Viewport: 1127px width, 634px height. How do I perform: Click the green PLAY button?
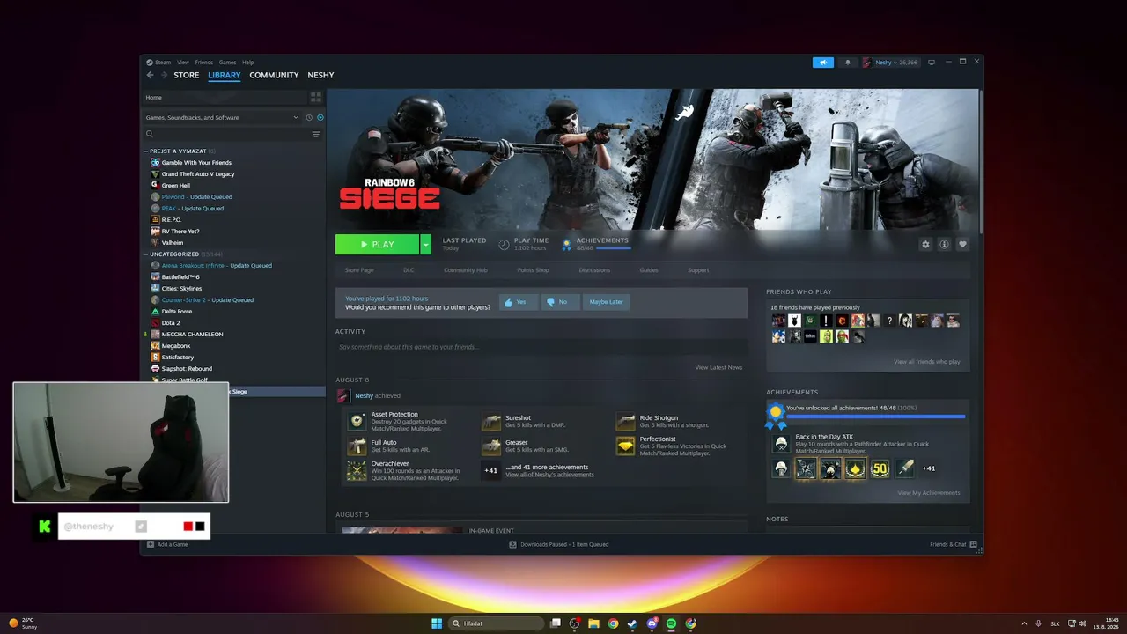(x=378, y=245)
